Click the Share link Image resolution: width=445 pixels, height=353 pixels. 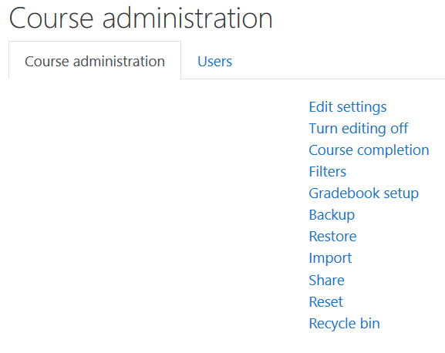(x=327, y=280)
